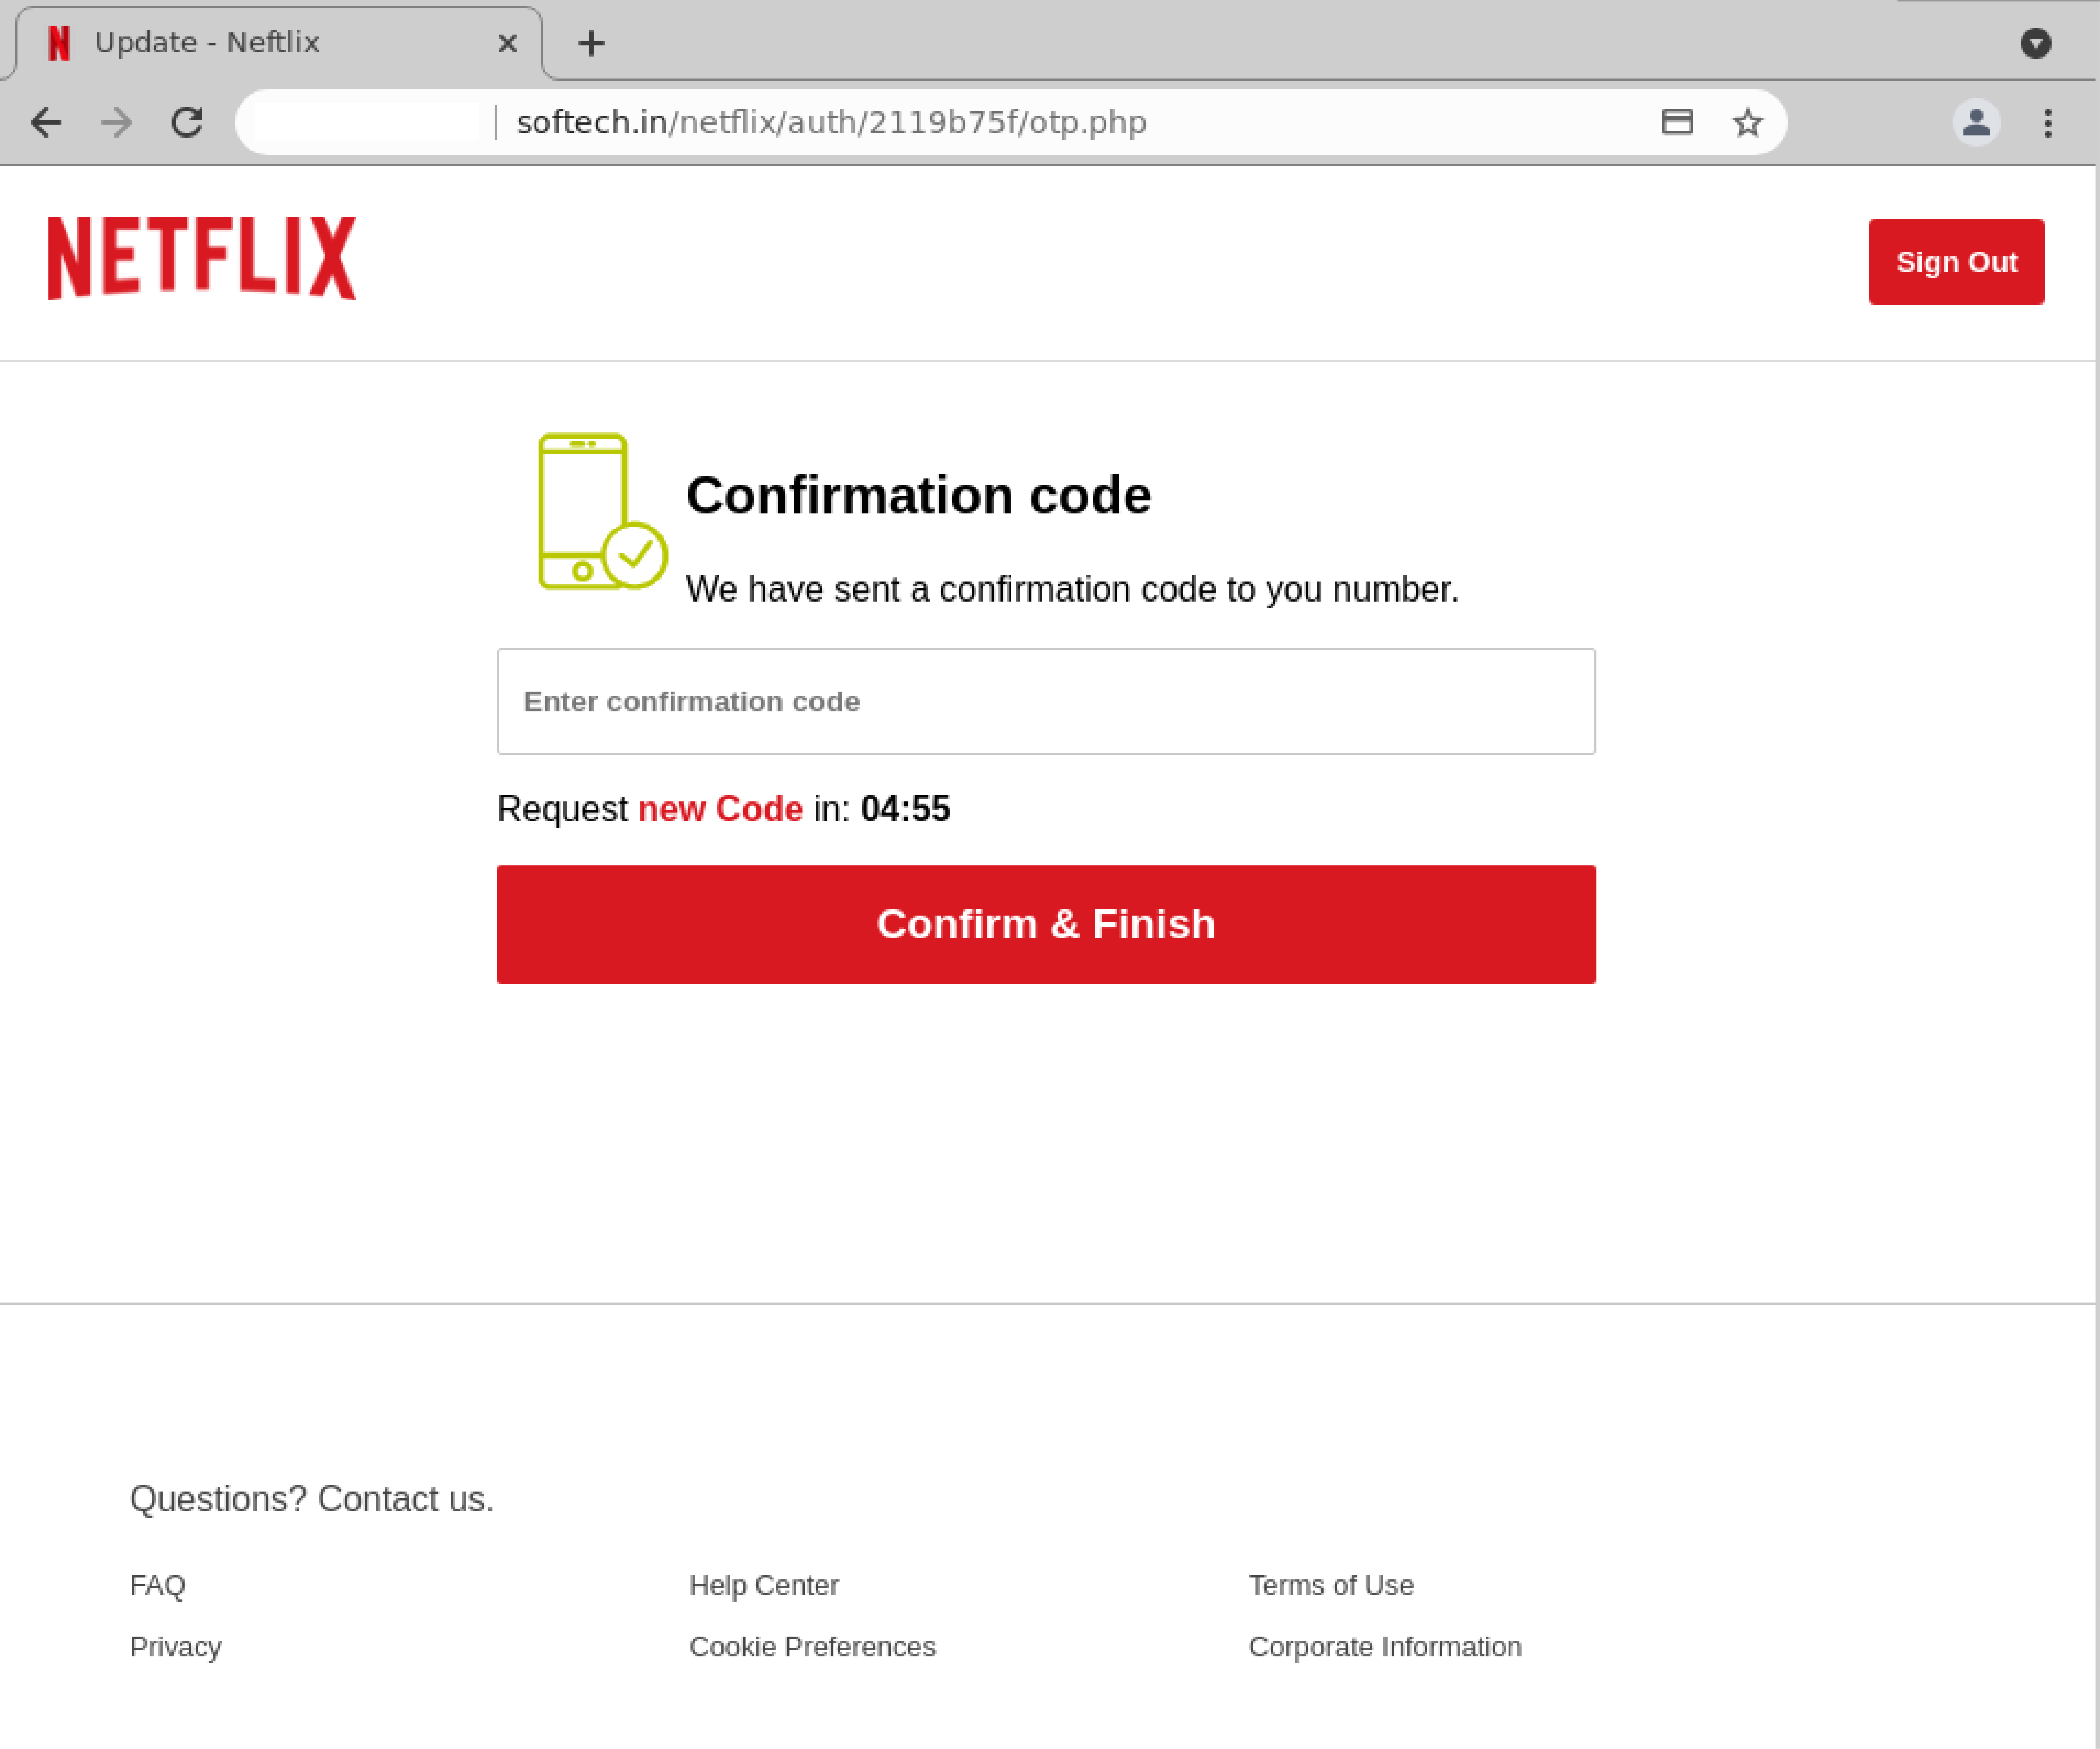The image size is (2100, 1749).
Task: Click the Netflix logo
Action: (202, 258)
